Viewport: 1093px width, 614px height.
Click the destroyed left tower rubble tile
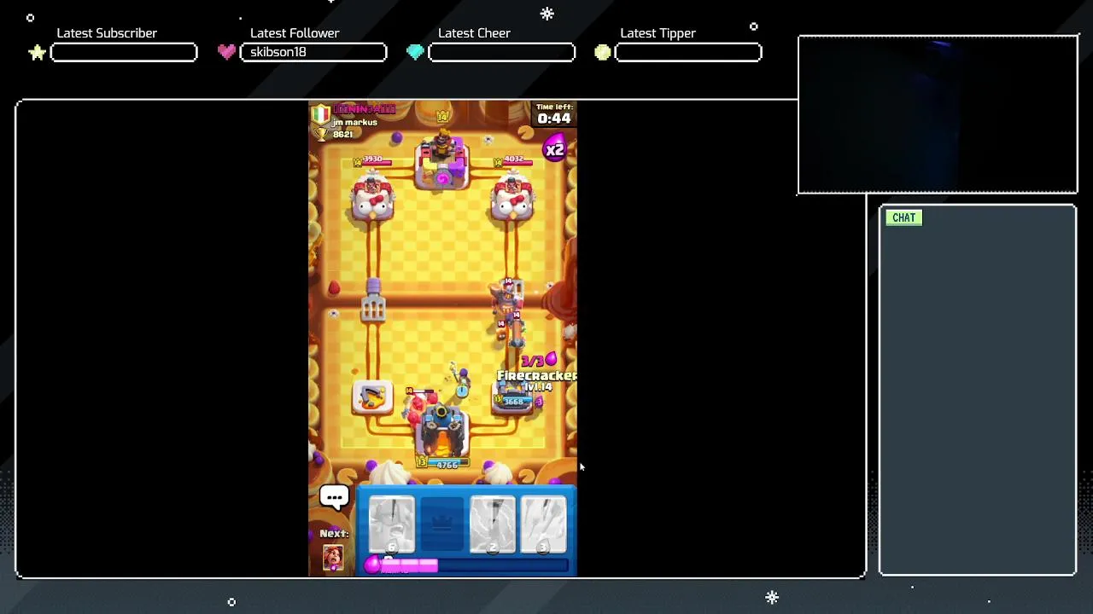point(372,397)
